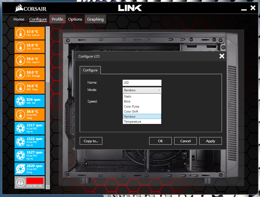Open the Options tab
Screen dimensions: 260x197
75,19
